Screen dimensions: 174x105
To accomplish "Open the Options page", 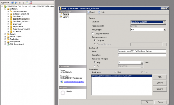I will (66, 17).
